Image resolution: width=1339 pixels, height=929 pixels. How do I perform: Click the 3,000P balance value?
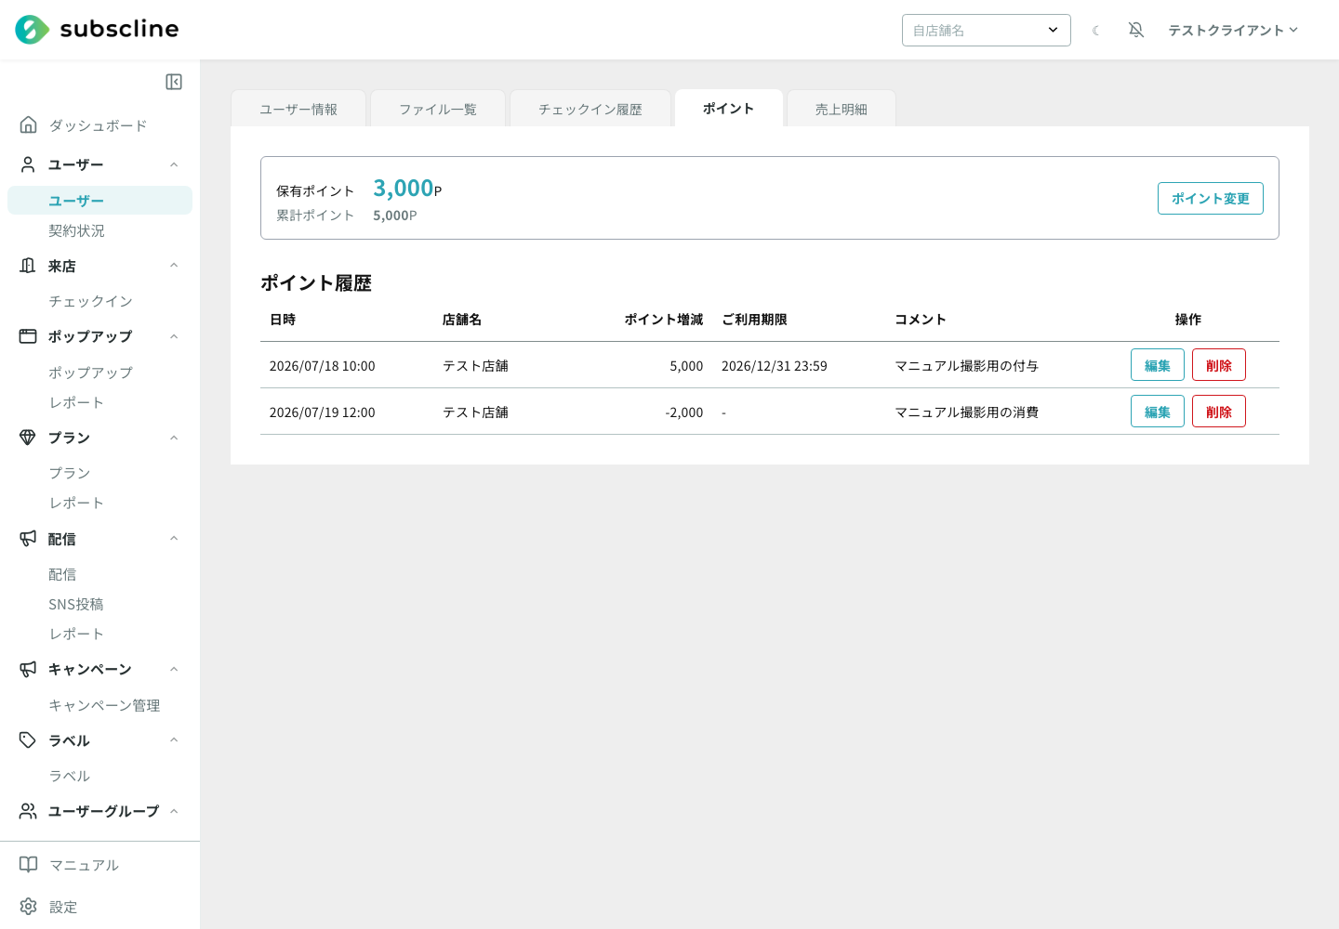pyautogui.click(x=407, y=189)
